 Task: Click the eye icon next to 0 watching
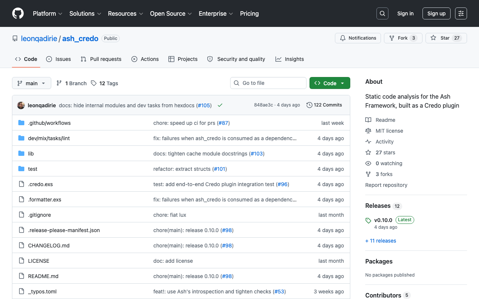(x=368, y=163)
